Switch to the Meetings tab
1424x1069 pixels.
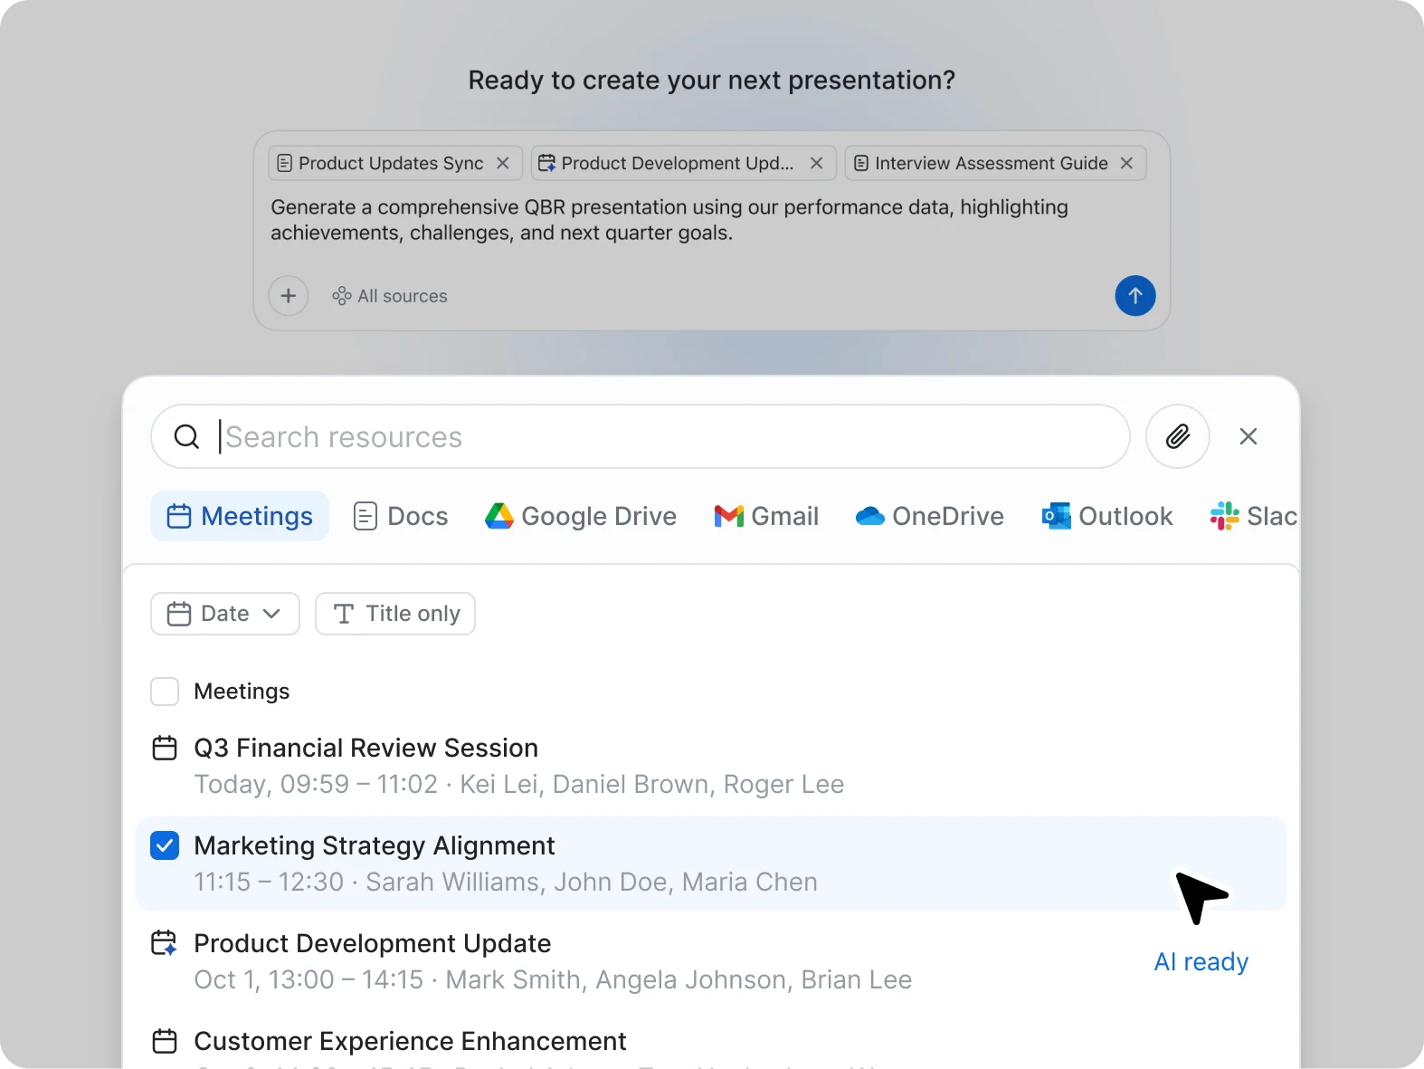(x=240, y=516)
